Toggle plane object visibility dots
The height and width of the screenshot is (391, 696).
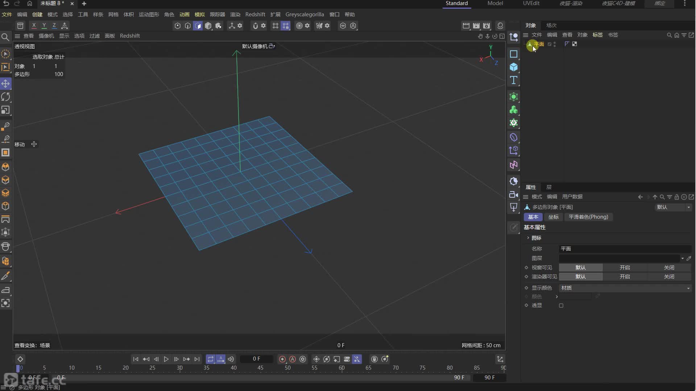555,44
